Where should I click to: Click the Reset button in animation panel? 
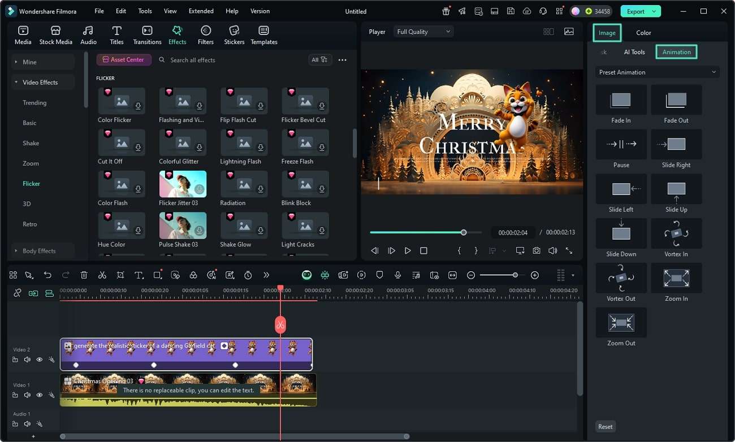tap(605, 427)
